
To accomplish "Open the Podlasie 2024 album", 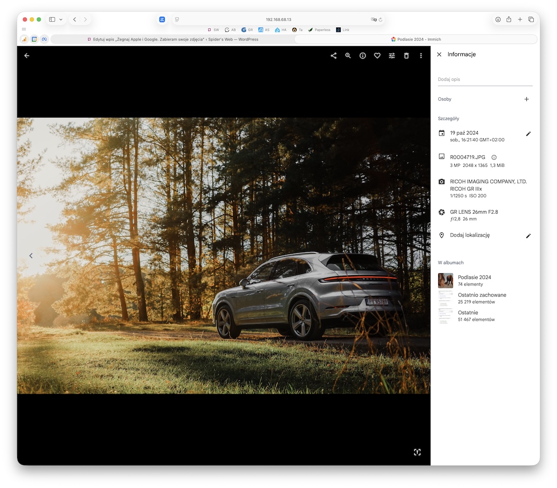I will (x=474, y=277).
